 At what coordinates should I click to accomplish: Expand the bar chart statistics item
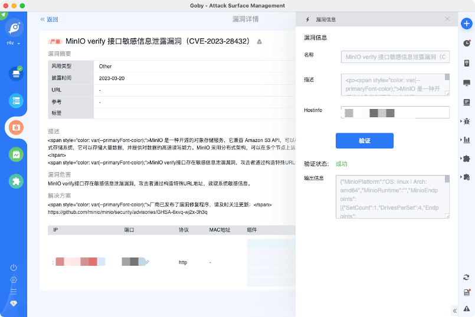pyautogui.click(x=466, y=140)
